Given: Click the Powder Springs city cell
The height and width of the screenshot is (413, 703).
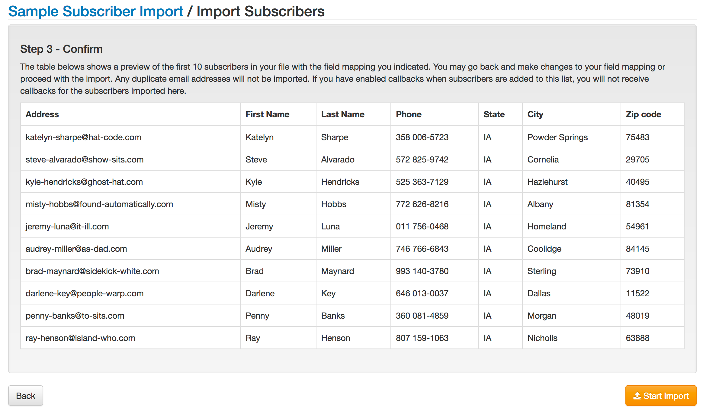Looking at the screenshot, I should (x=557, y=137).
